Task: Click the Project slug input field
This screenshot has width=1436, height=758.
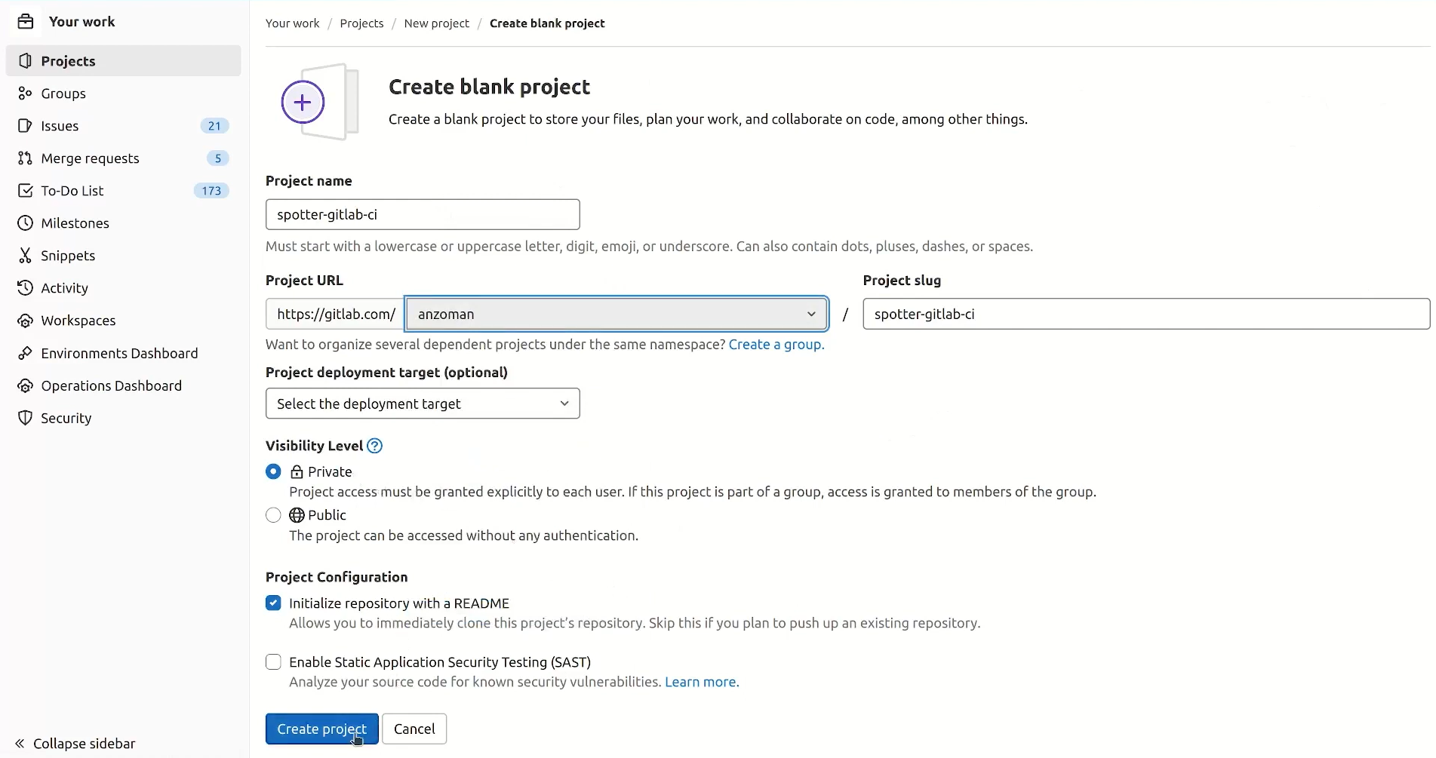Action: tap(1145, 314)
